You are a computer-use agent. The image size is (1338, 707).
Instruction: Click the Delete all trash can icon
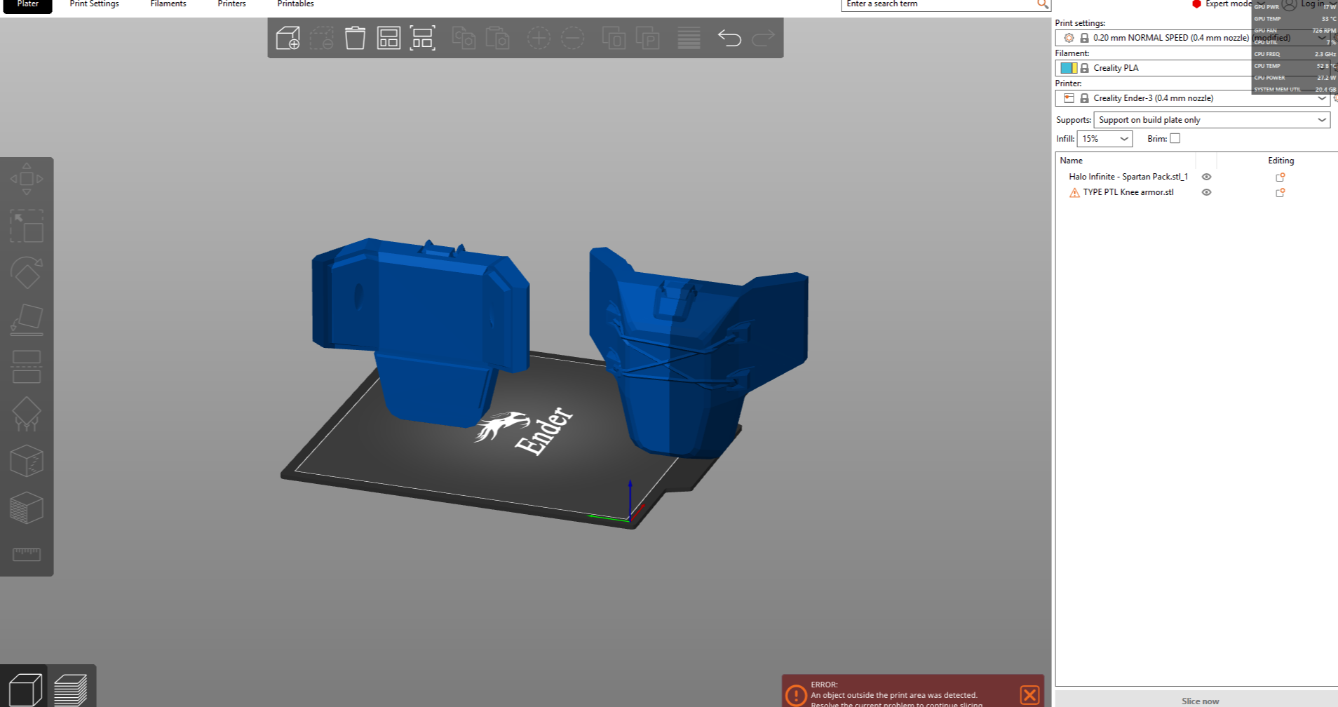[356, 38]
